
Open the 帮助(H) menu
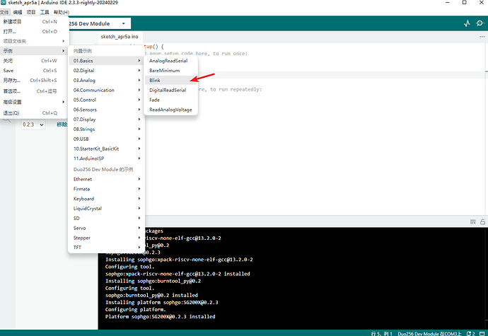tap(62, 12)
